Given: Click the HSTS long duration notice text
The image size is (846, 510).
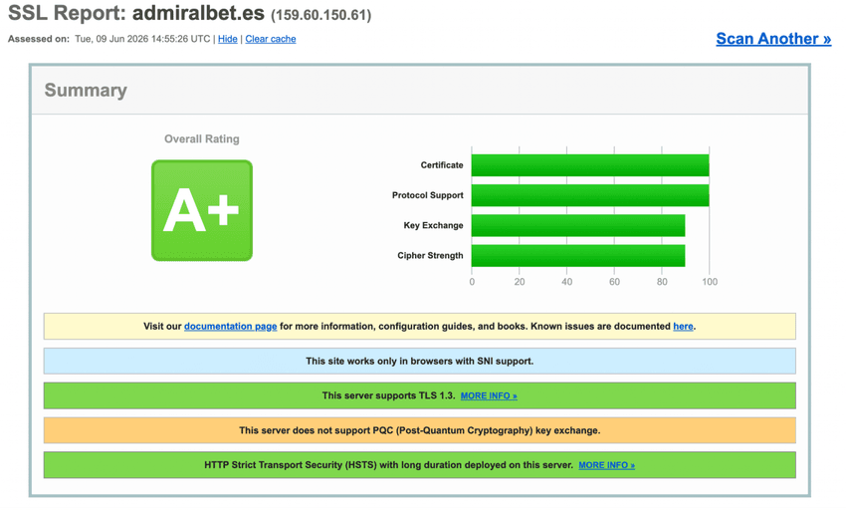Looking at the screenshot, I should (x=388, y=465).
